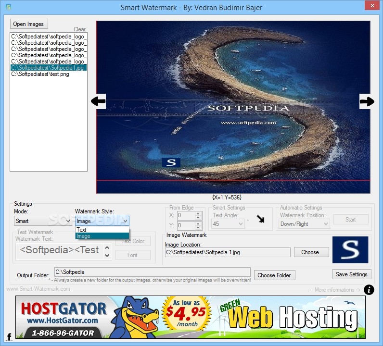Click the Start button

(350, 220)
